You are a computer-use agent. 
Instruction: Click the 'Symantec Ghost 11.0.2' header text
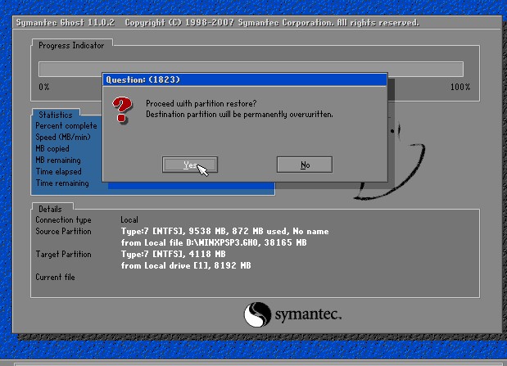pos(66,23)
